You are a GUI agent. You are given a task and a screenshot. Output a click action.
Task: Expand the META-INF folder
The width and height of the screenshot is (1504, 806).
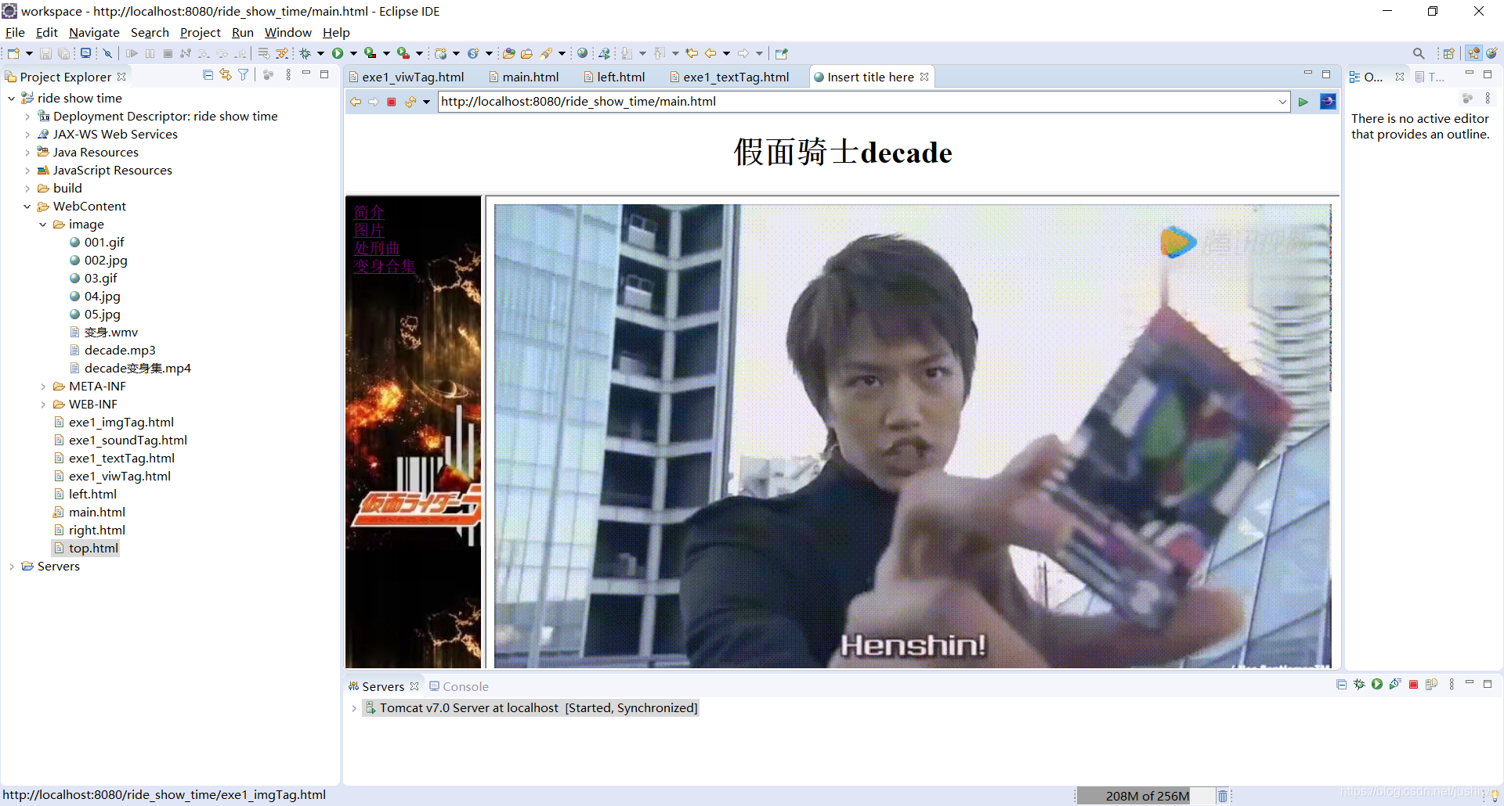click(43, 387)
